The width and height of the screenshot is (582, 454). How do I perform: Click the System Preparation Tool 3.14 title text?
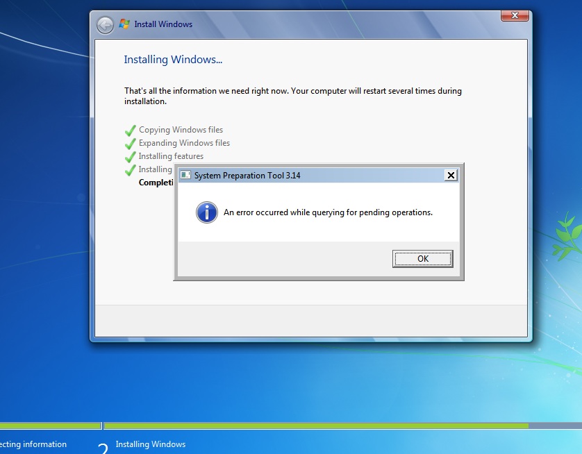point(247,176)
